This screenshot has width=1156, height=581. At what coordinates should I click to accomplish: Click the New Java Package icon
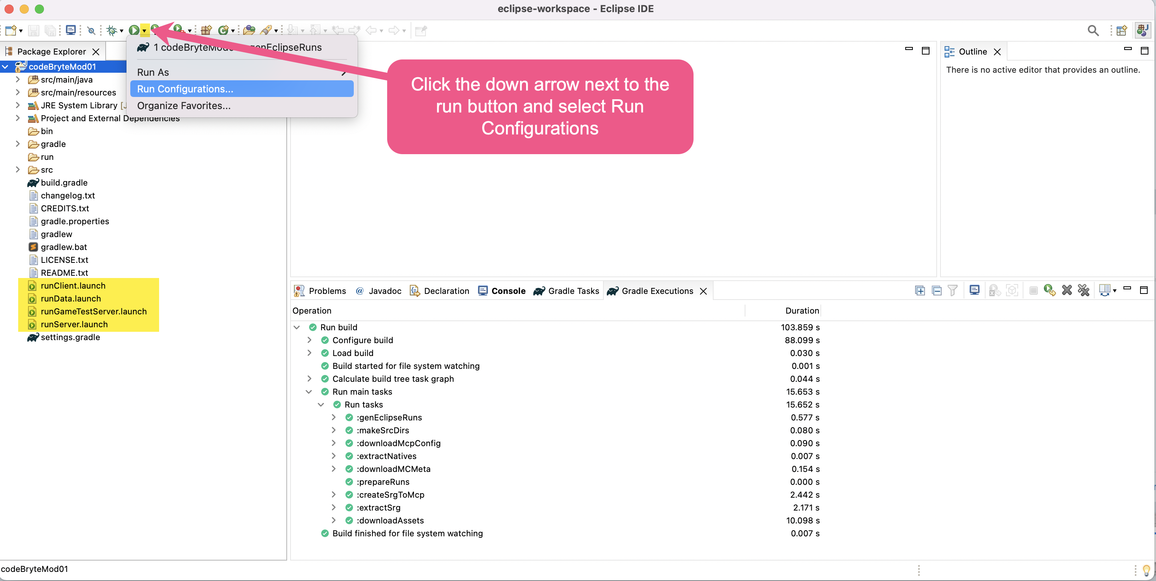[206, 31]
